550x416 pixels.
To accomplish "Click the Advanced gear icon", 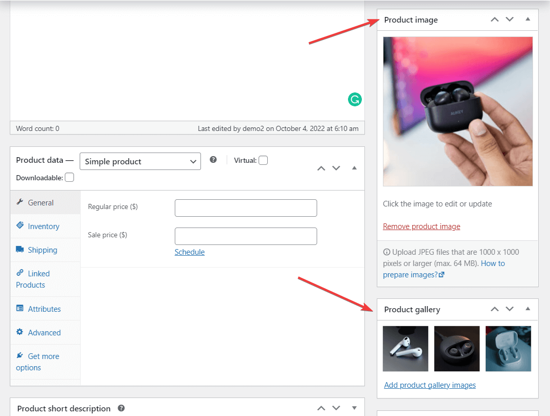I will click(x=20, y=332).
